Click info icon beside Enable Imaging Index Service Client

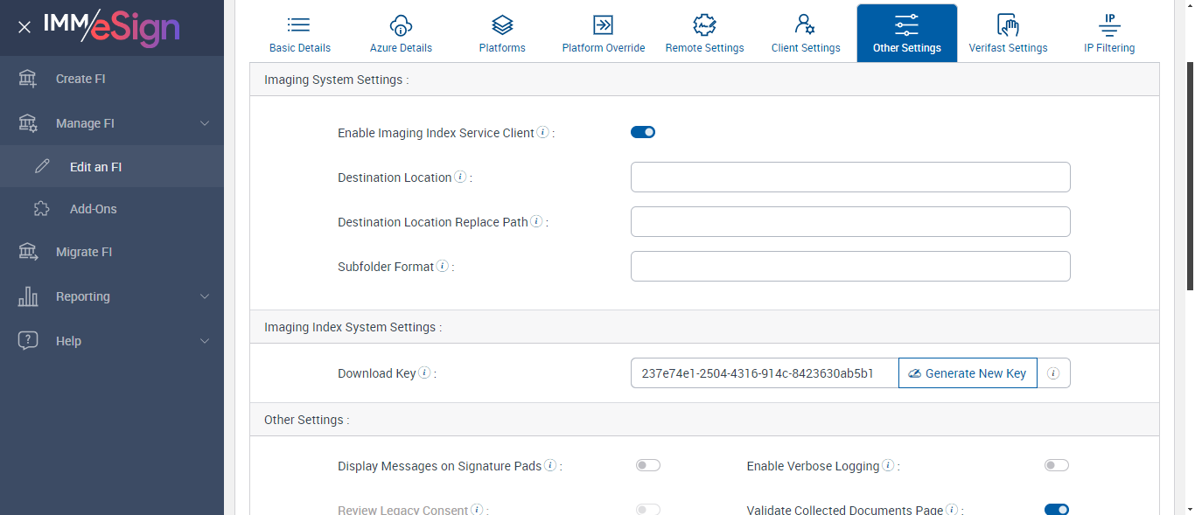tap(542, 133)
